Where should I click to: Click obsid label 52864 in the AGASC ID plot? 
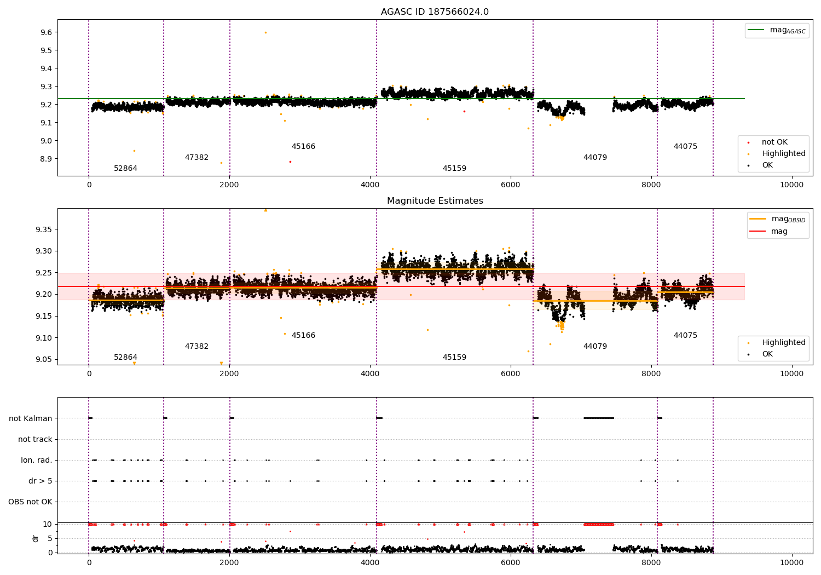(x=126, y=169)
